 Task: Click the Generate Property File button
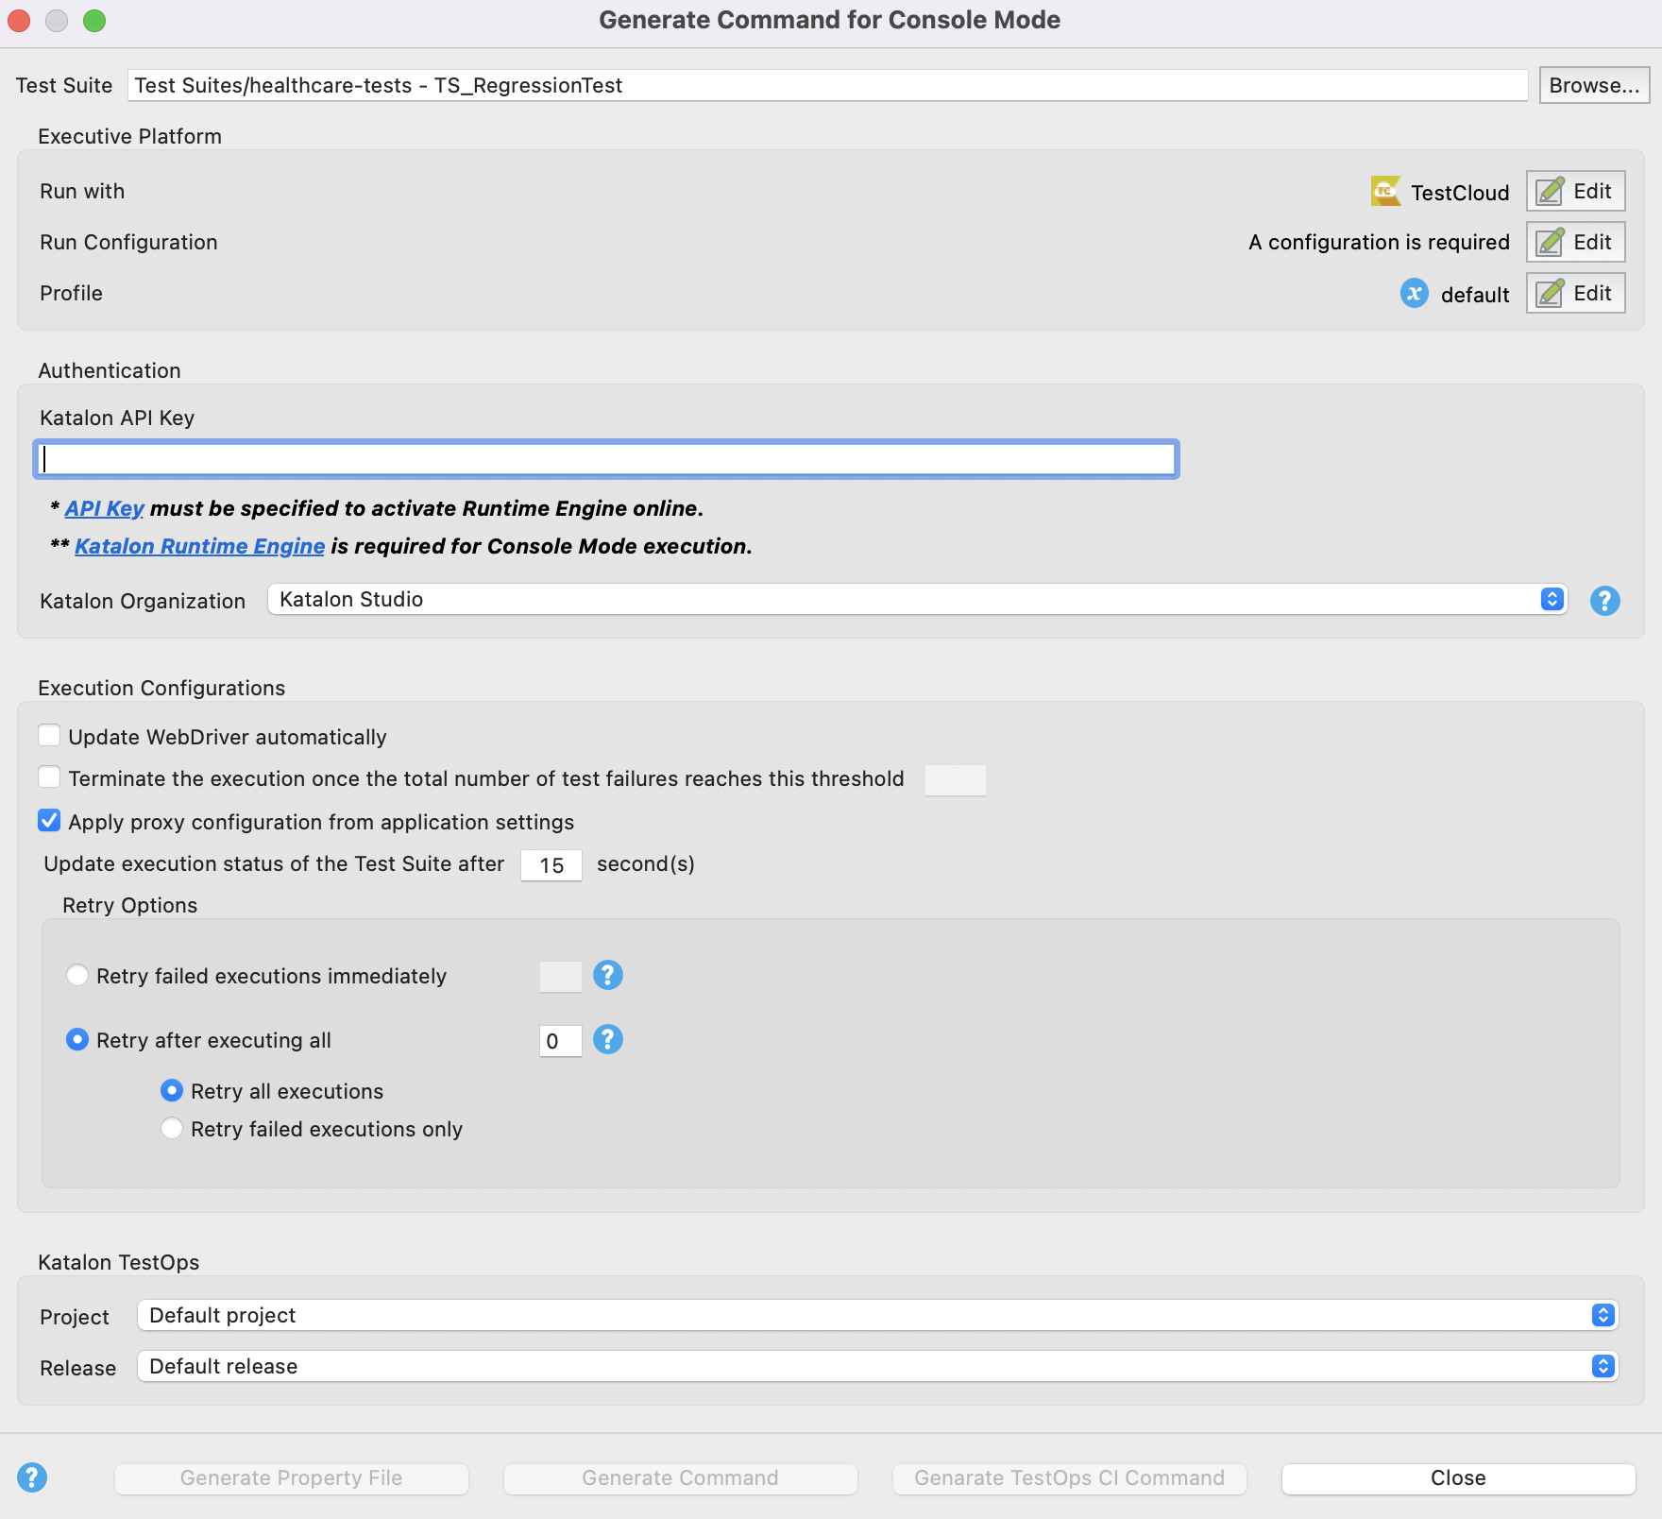click(291, 1478)
